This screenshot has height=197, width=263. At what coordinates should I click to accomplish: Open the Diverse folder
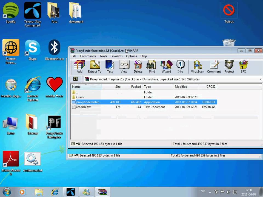[x=33, y=124]
